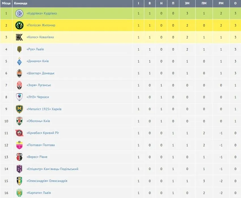The height and width of the screenshot is (198, 241).
Task: Click the Obolon Kyiv crest
Action: click(x=19, y=121)
